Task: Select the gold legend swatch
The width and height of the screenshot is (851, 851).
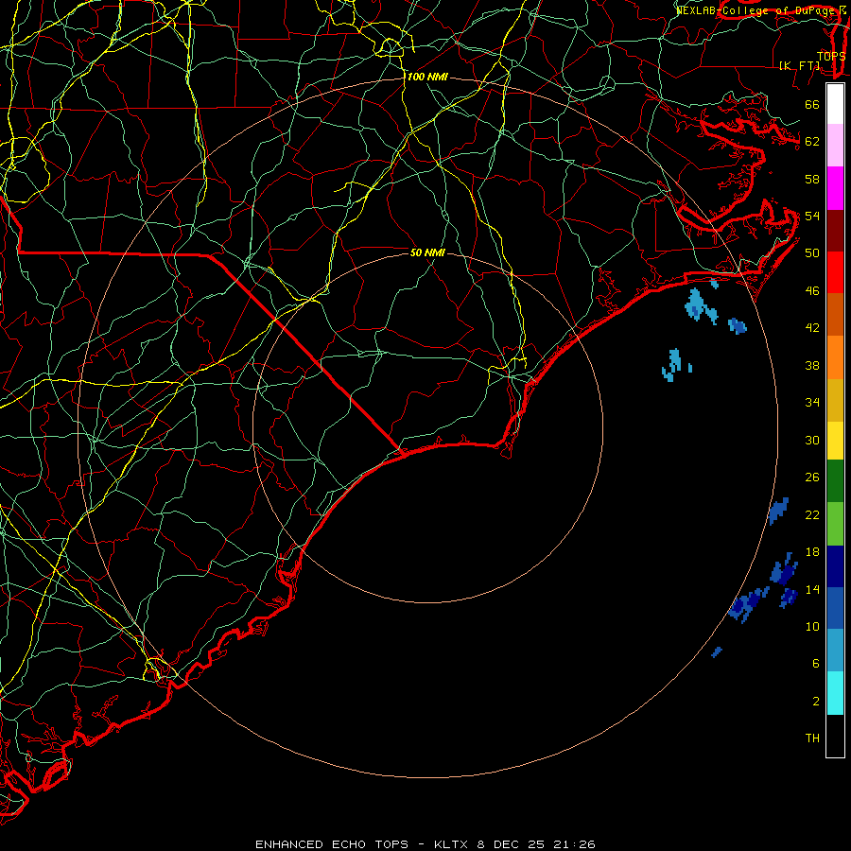Action: point(835,401)
